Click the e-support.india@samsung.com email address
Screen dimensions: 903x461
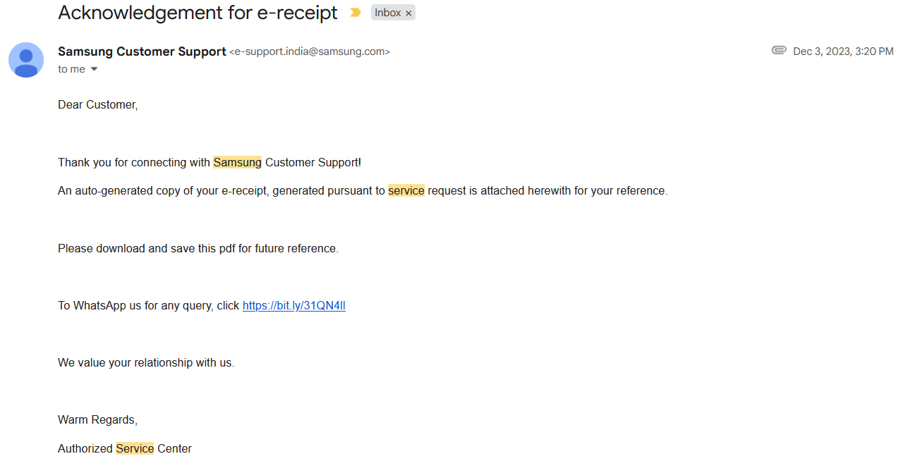pyautogui.click(x=309, y=51)
